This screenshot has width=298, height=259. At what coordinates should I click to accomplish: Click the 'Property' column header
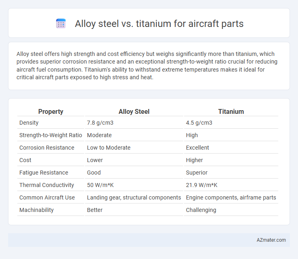[51, 111]
